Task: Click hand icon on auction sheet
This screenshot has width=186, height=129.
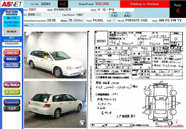Action: point(170,123)
